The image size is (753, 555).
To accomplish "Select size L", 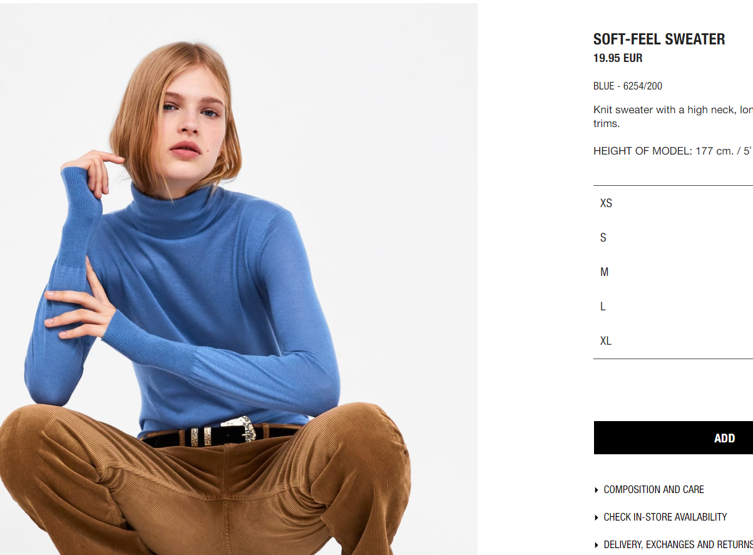I will click(x=673, y=307).
